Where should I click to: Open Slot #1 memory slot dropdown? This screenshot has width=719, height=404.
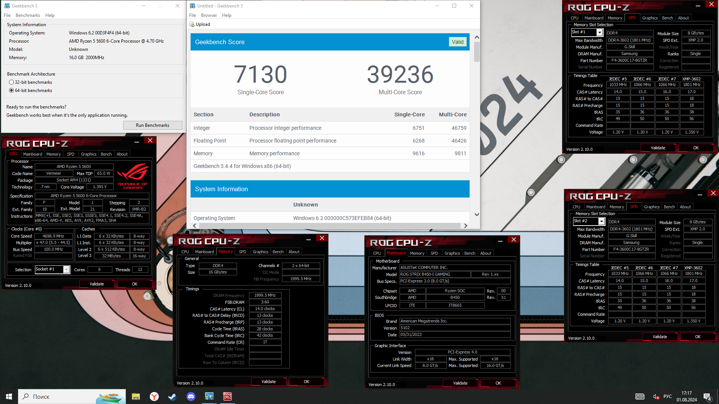[x=599, y=33]
